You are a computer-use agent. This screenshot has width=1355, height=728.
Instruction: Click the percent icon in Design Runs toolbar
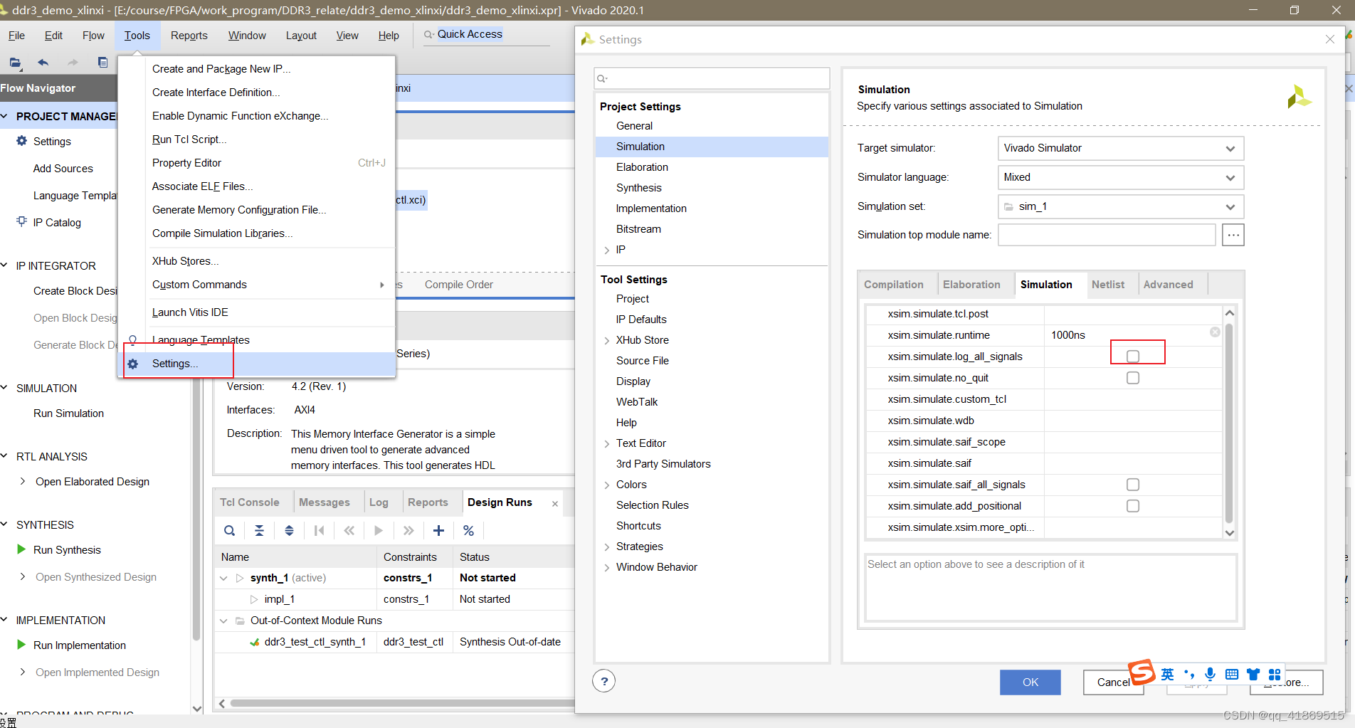(468, 530)
